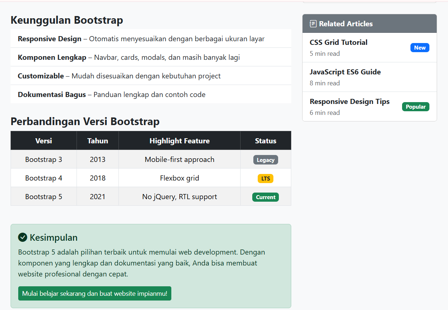This screenshot has width=448, height=310.
Task: Open the Responsive Design Tips article
Action: point(349,101)
